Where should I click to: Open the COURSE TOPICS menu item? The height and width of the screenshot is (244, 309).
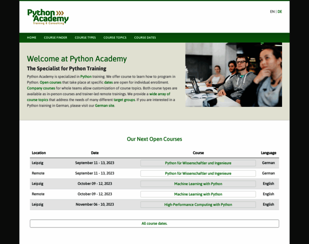click(x=115, y=37)
